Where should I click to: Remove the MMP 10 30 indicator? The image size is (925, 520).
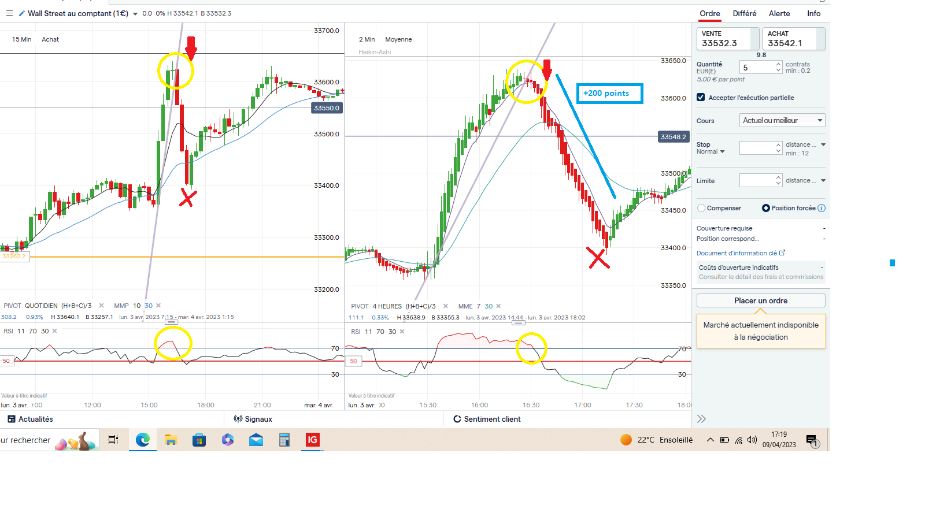point(158,306)
